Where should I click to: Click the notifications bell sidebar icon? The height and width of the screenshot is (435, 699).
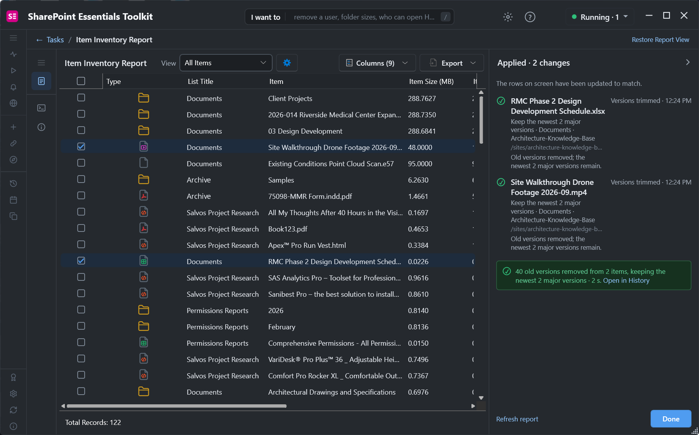tap(14, 87)
